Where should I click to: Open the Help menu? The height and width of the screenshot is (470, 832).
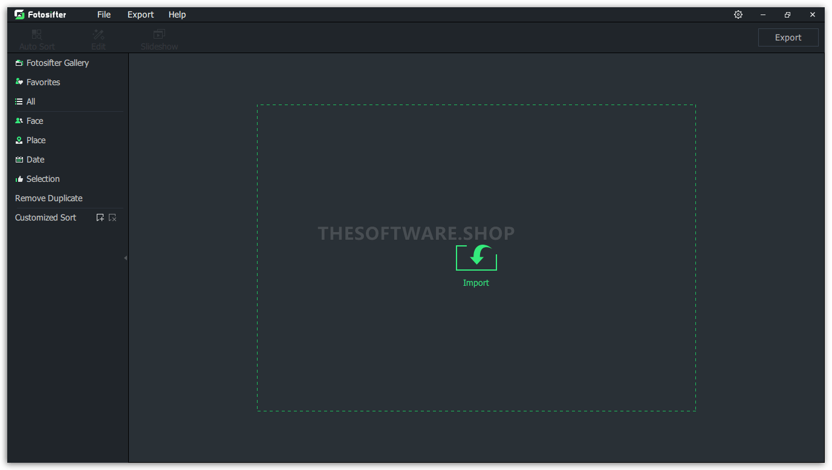177,14
